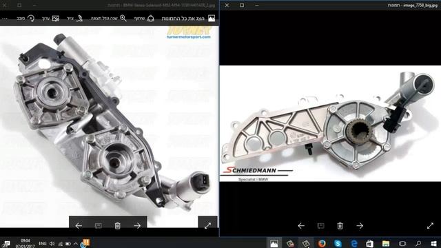Select the Draw pen tool in left toolbar
The image size is (441, 248).
click(x=79, y=19)
